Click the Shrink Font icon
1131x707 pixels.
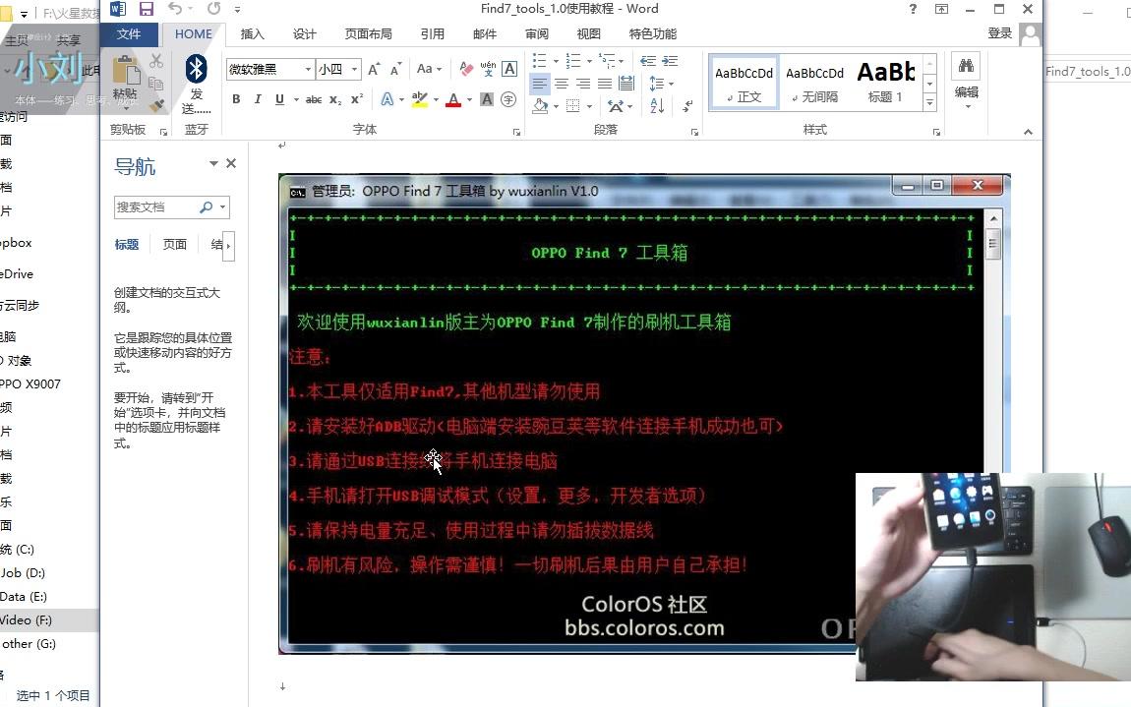(x=395, y=69)
